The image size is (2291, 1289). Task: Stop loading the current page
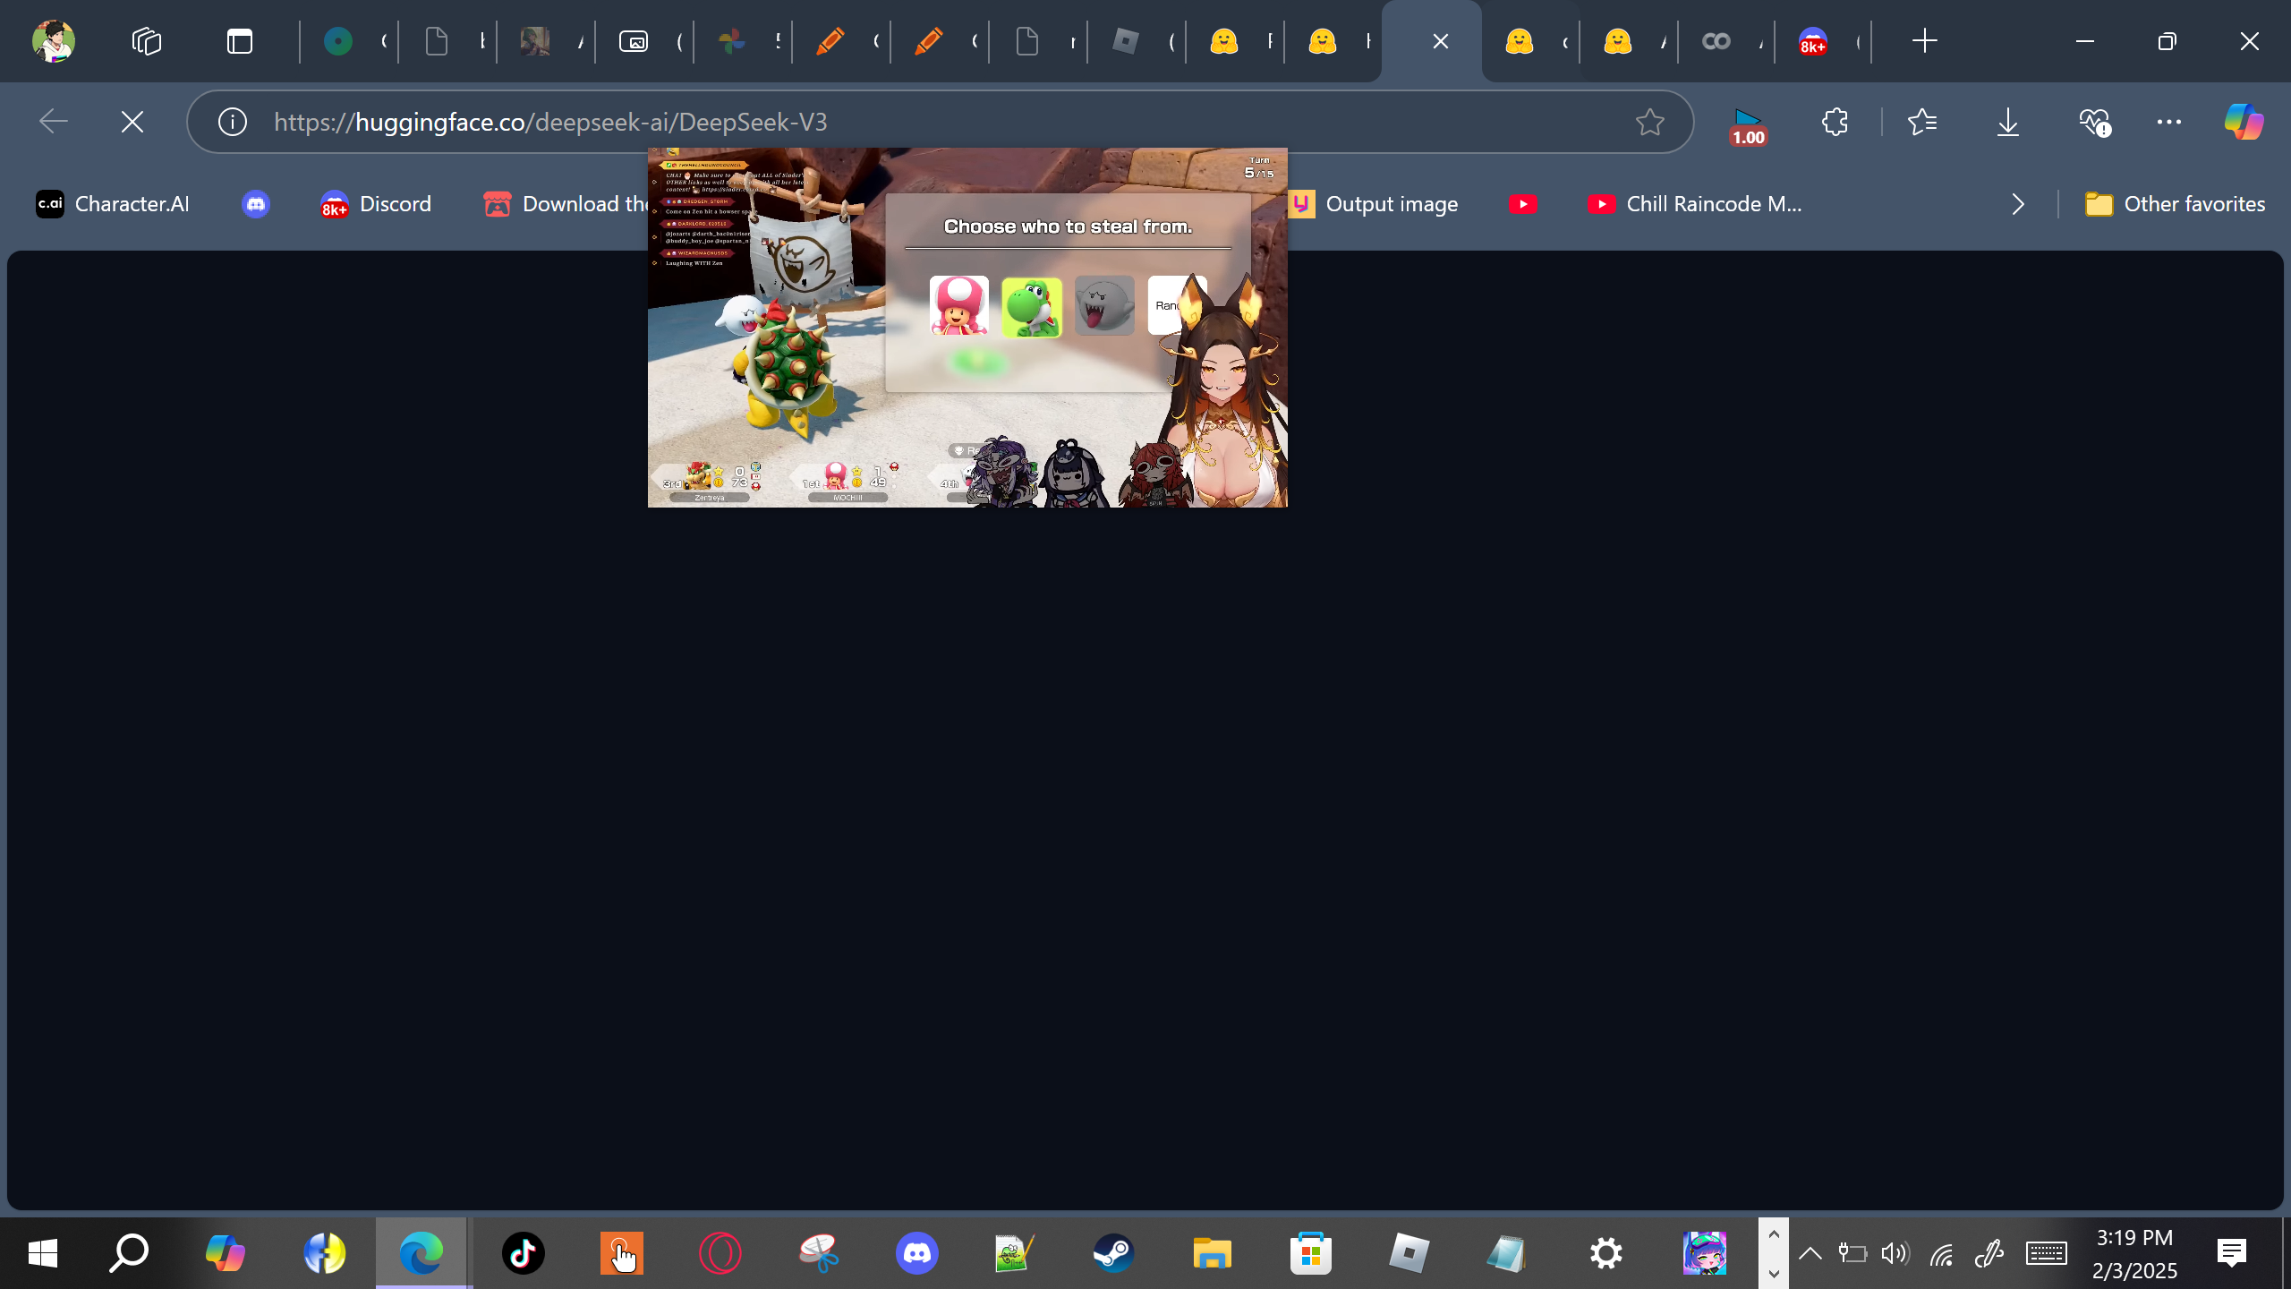(x=132, y=122)
